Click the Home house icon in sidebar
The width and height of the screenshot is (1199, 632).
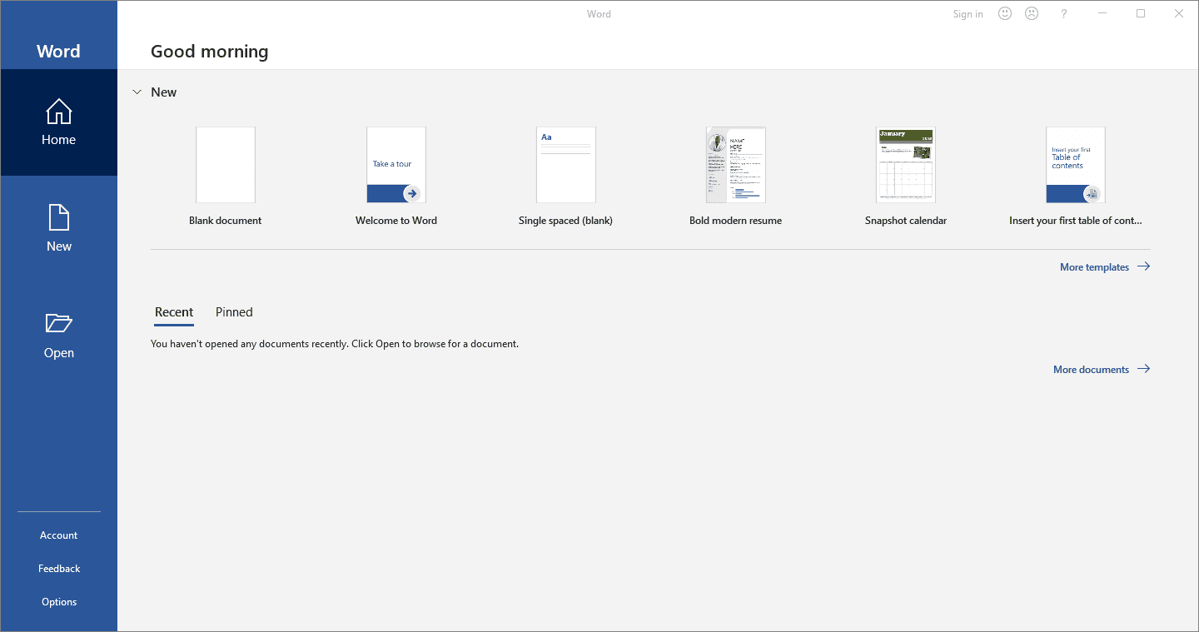coord(58,112)
